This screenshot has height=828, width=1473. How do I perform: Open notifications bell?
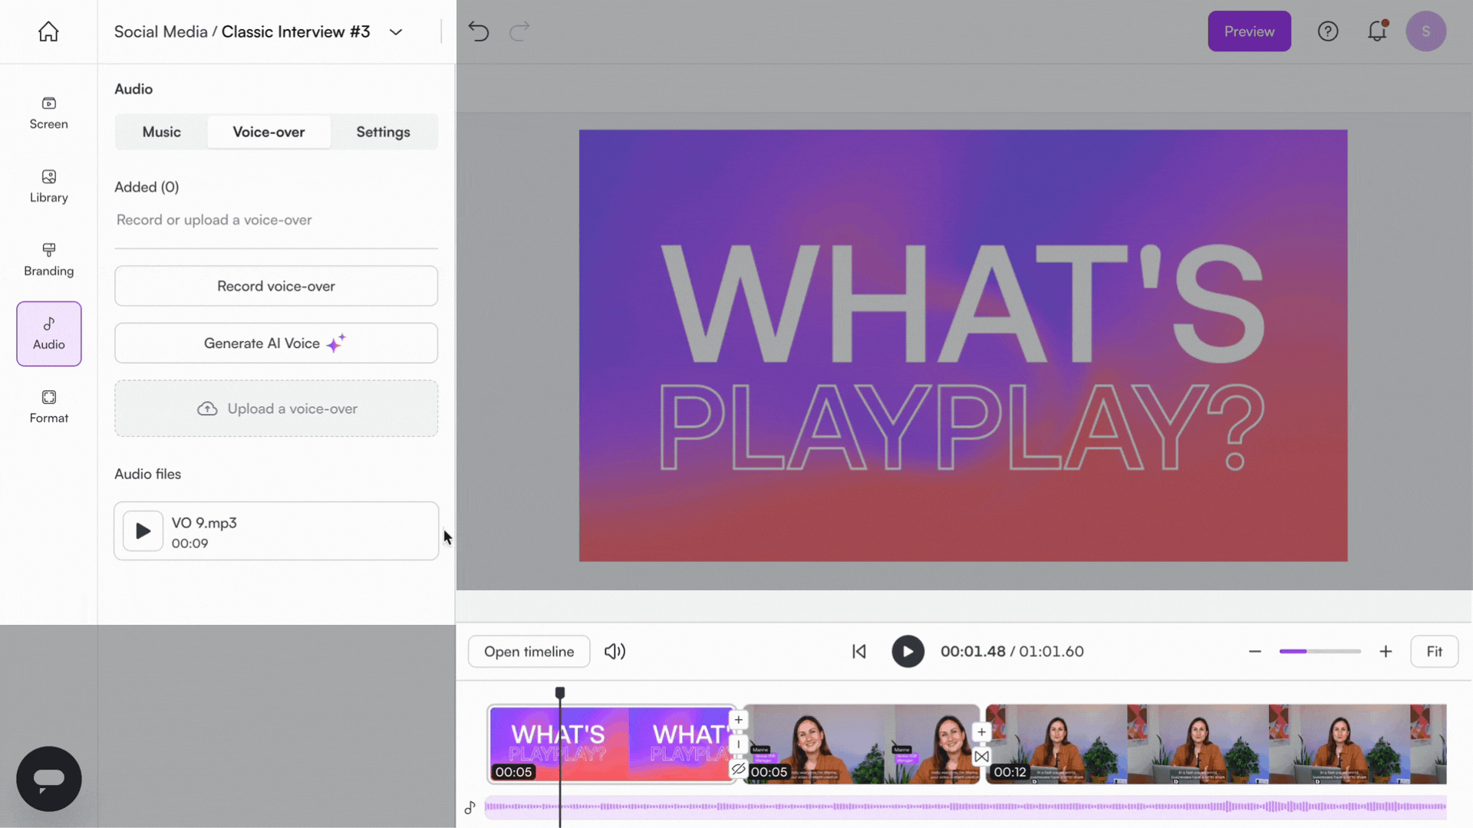pos(1377,31)
